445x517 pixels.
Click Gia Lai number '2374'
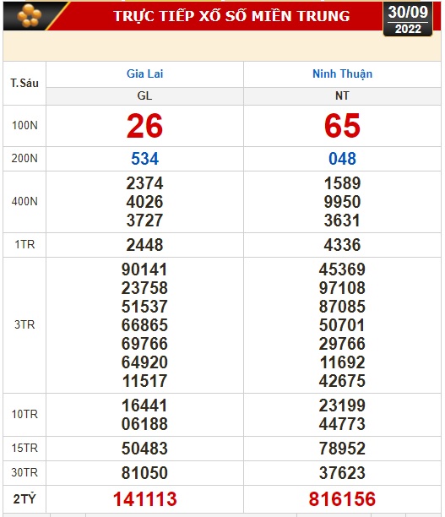[x=144, y=183]
